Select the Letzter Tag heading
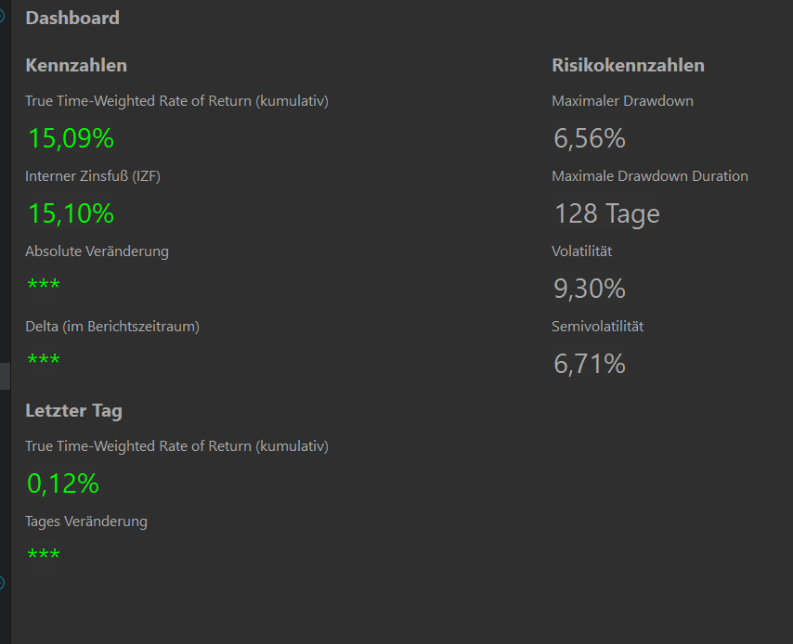This screenshot has height=644, width=793. (73, 410)
